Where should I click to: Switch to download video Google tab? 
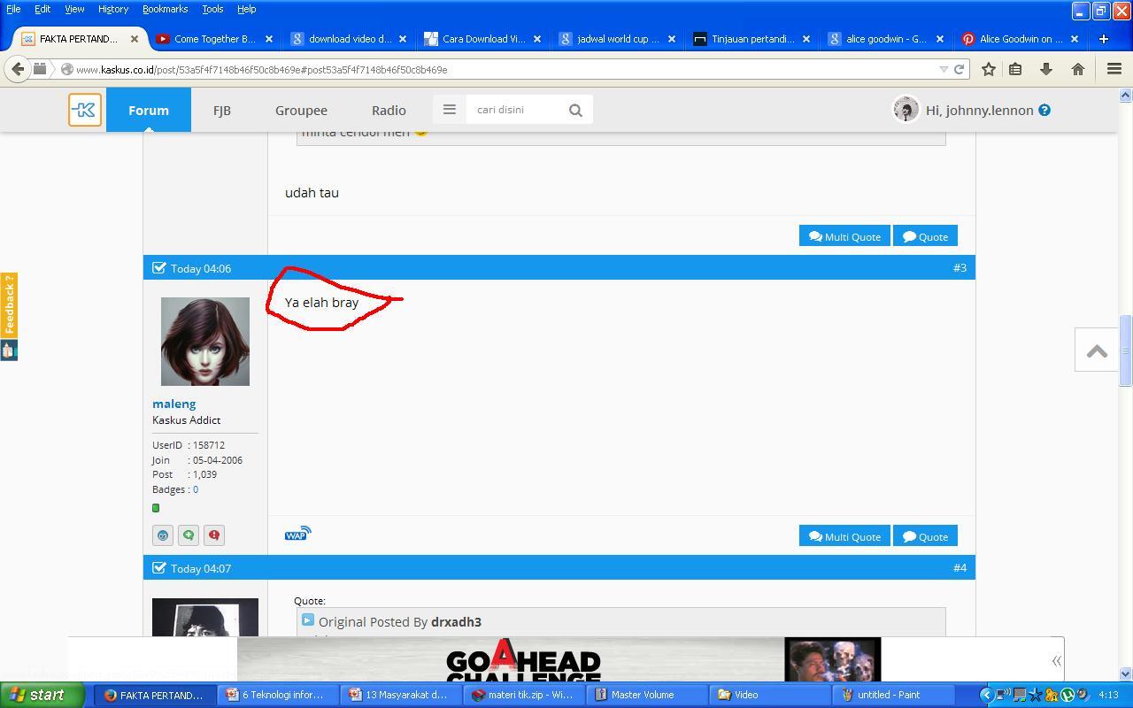pyautogui.click(x=348, y=39)
